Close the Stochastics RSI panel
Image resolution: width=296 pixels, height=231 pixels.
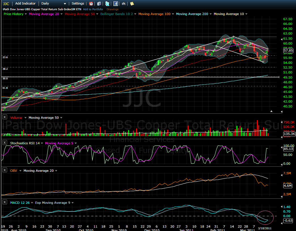[x=5, y=143]
